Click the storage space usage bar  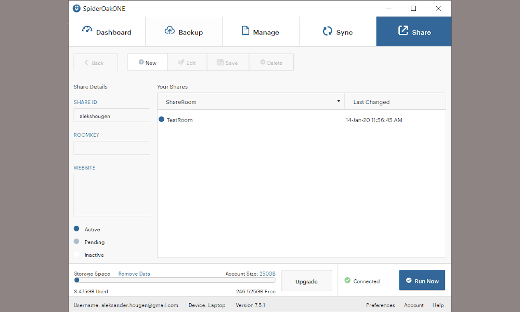(x=175, y=280)
